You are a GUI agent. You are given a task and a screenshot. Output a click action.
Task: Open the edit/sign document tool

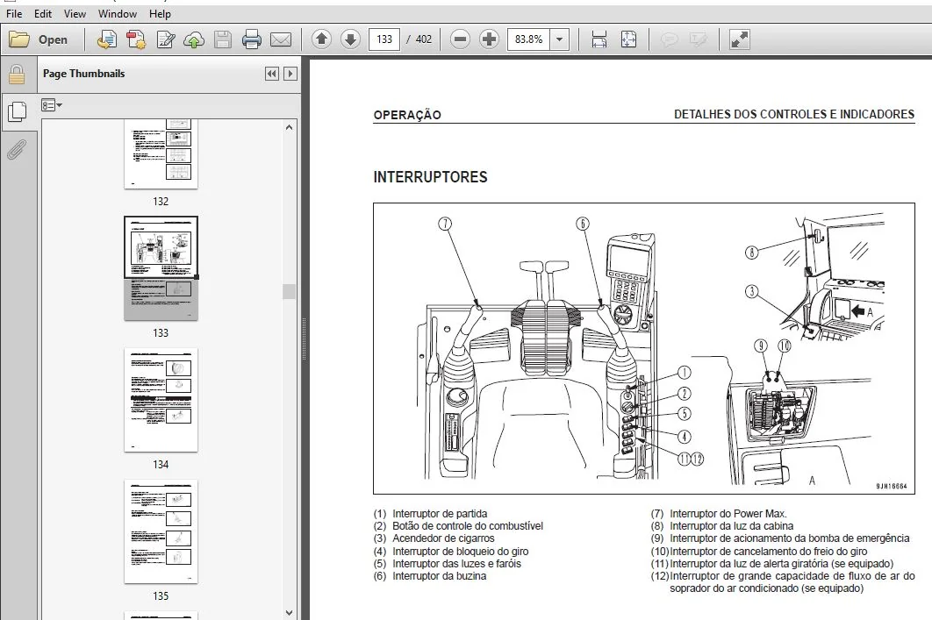pos(165,39)
